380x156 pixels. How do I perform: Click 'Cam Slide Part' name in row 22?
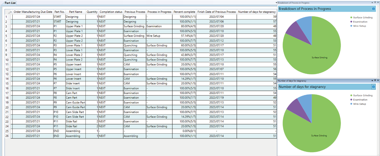[75, 117]
